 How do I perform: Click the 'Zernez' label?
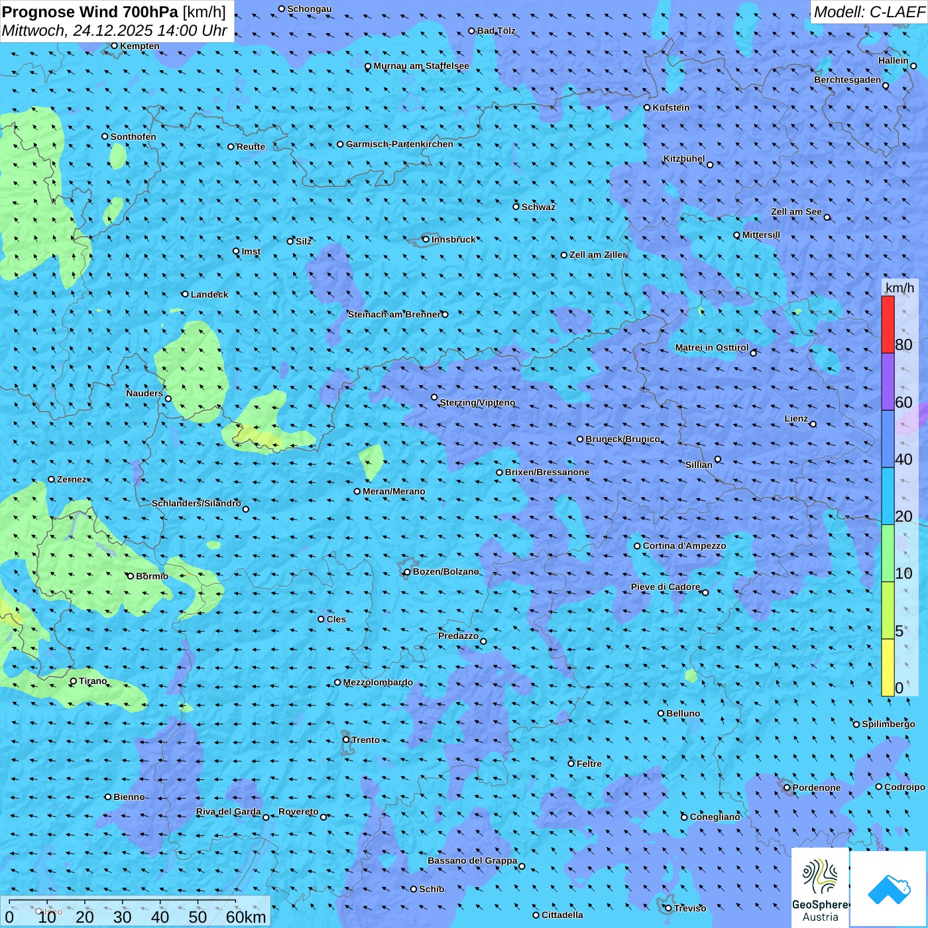(72, 479)
